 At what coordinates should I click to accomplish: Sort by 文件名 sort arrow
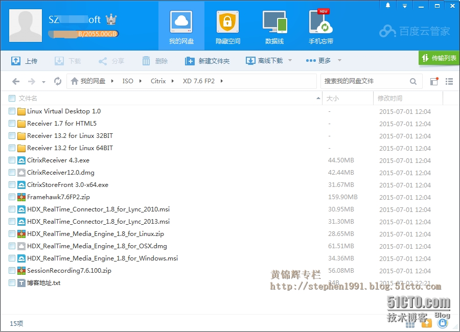318,98
